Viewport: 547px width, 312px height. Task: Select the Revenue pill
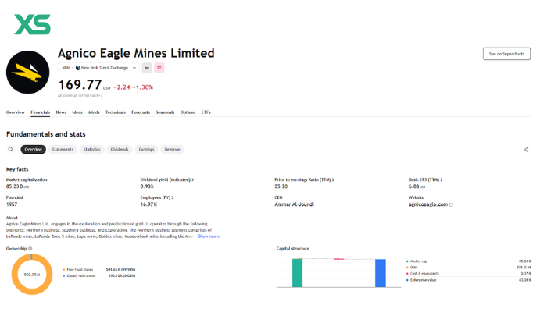[x=173, y=150]
